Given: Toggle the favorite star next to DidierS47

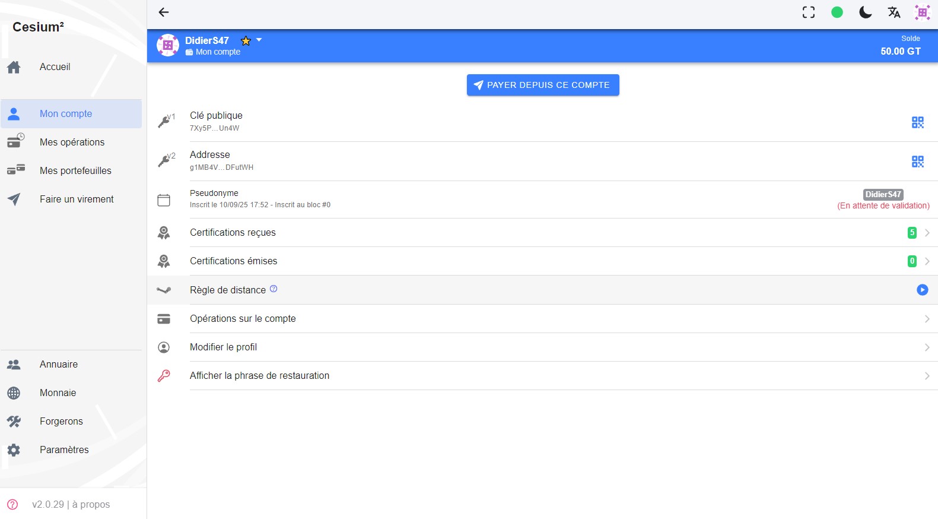Looking at the screenshot, I should point(246,41).
